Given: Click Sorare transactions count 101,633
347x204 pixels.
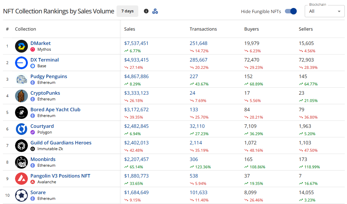Looking at the screenshot, I should tap(198, 193).
